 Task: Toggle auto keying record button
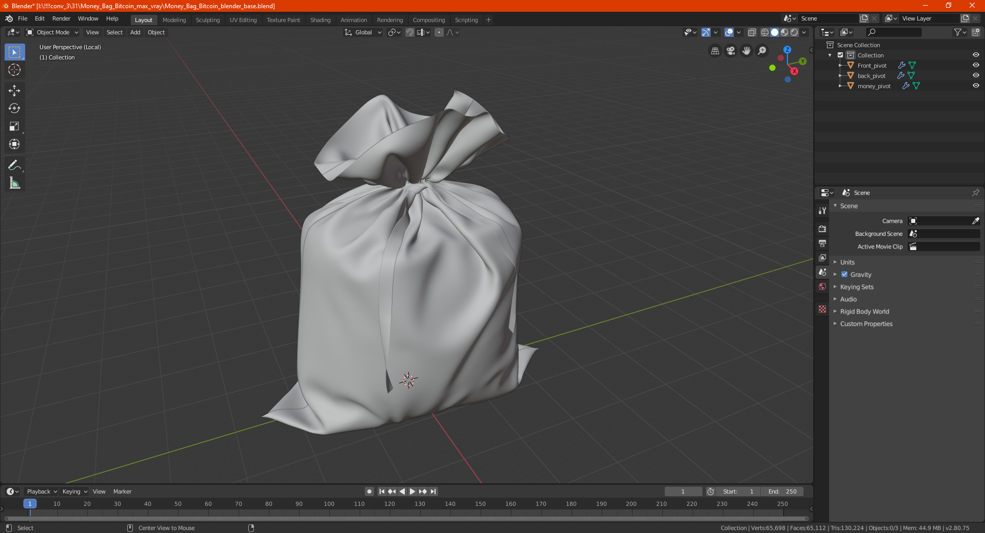(x=369, y=491)
